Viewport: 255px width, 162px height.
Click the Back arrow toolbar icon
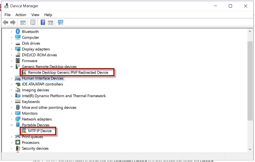pos(5,22)
